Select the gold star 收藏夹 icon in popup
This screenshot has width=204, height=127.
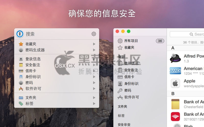pos(21,44)
